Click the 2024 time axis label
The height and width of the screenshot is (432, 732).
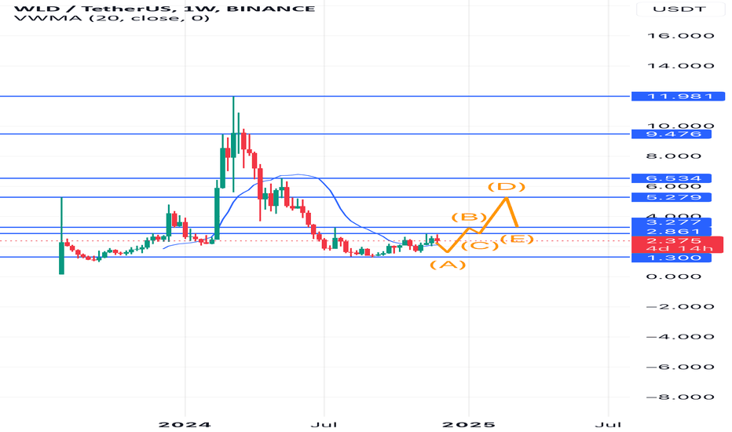coord(185,424)
